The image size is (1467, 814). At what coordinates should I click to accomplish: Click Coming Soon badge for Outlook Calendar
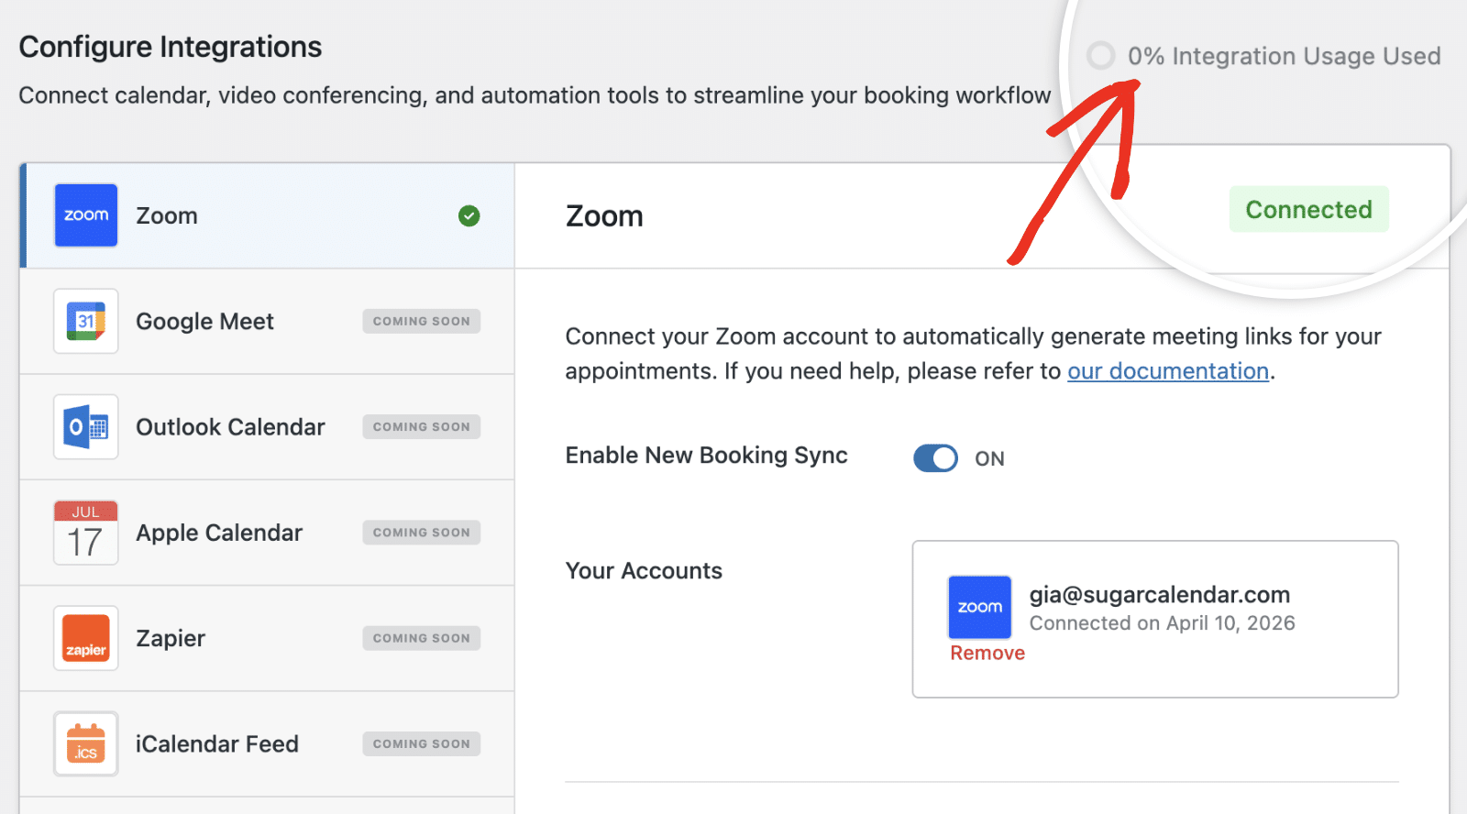tap(422, 427)
